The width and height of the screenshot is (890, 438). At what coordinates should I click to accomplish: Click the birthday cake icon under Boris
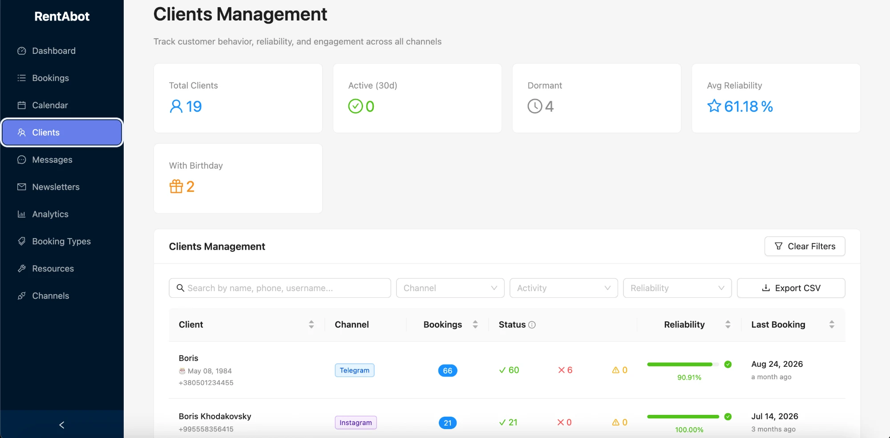coord(182,371)
